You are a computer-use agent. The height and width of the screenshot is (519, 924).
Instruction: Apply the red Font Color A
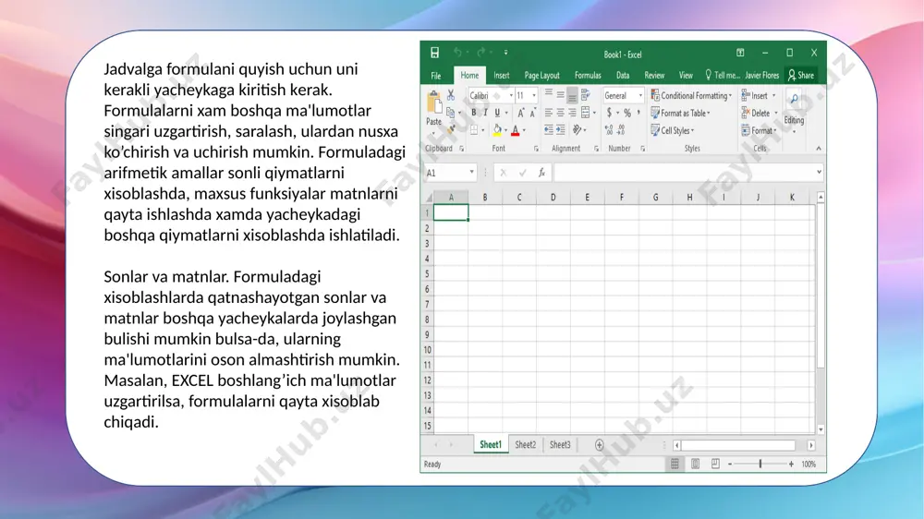point(516,130)
